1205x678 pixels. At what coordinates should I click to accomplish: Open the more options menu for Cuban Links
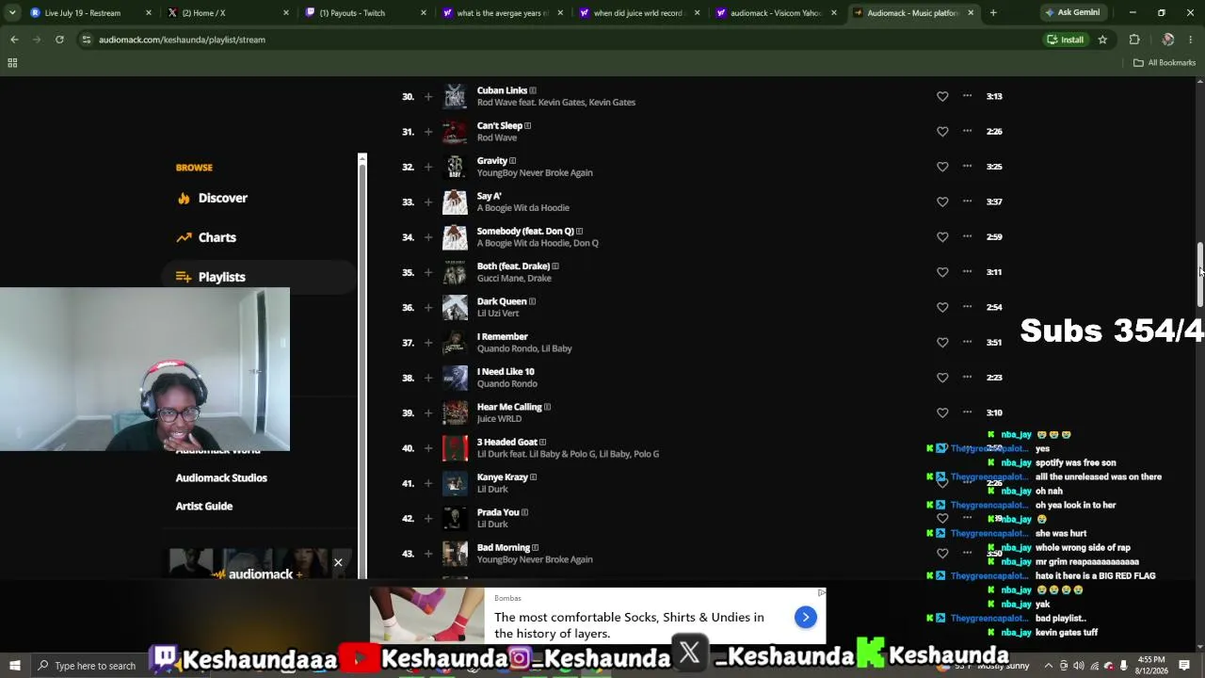[x=967, y=96]
